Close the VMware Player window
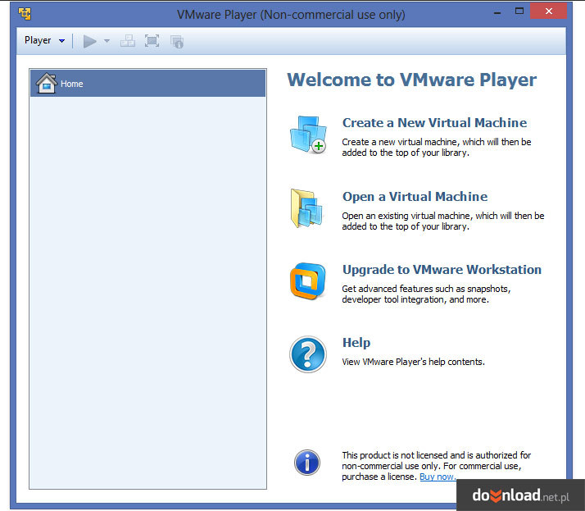Image resolution: width=585 pixels, height=511 pixels. coord(548,11)
